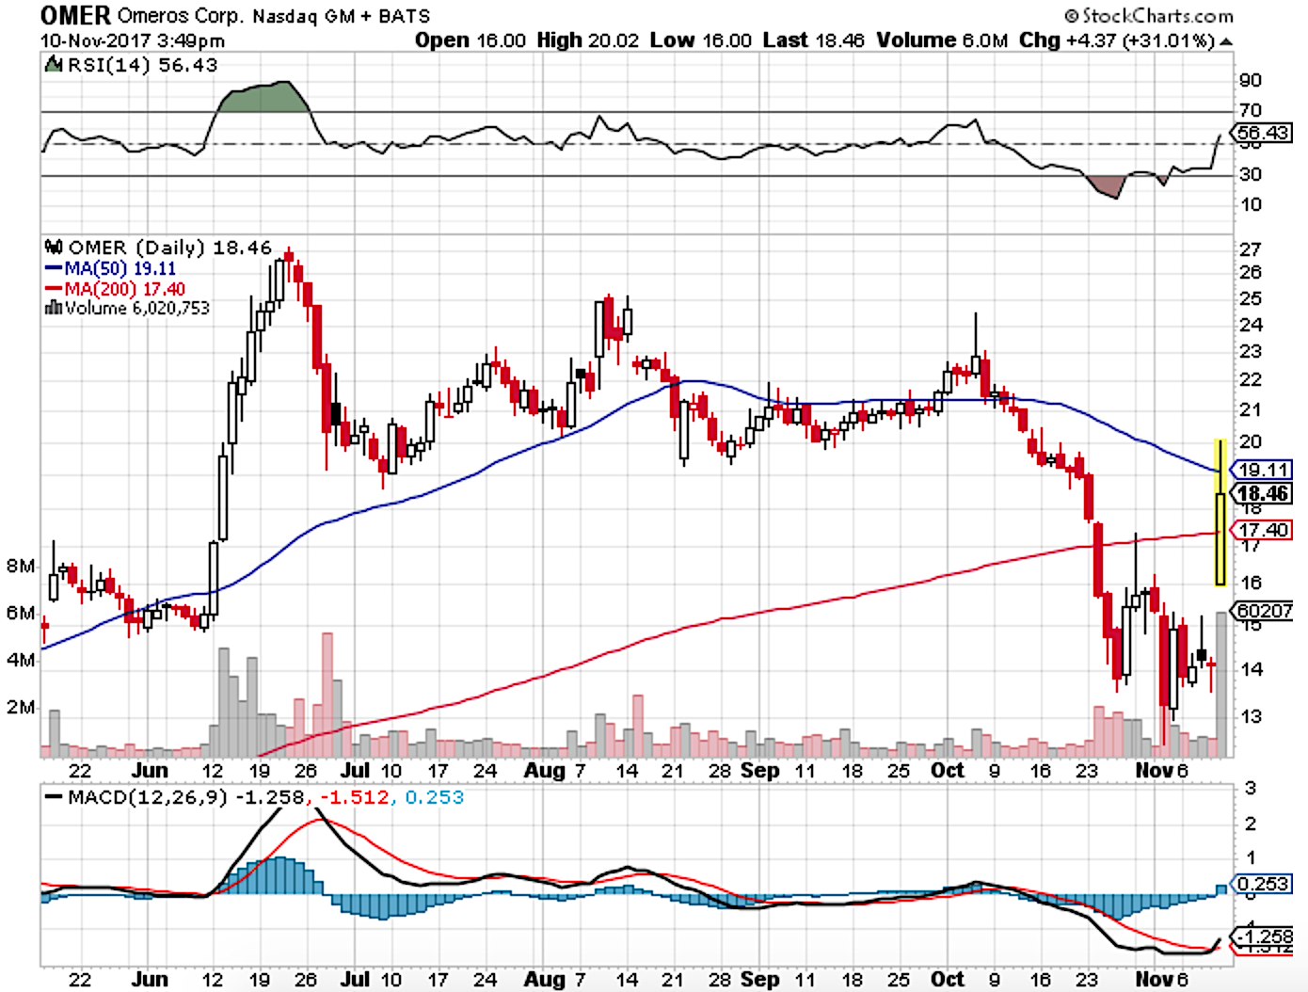
Task: Click the Low 16.00 value
Action: (x=701, y=40)
